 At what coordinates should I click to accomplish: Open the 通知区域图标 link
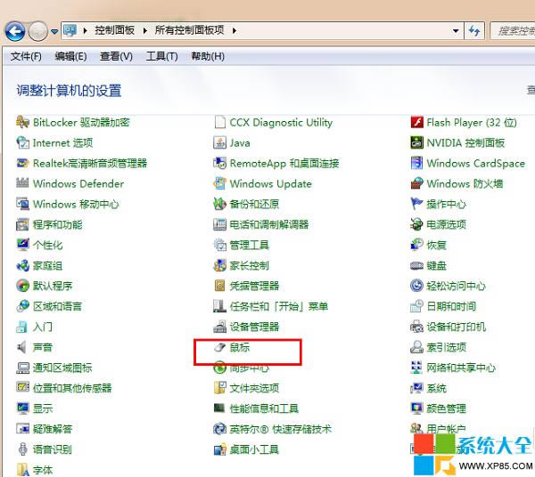(62, 368)
